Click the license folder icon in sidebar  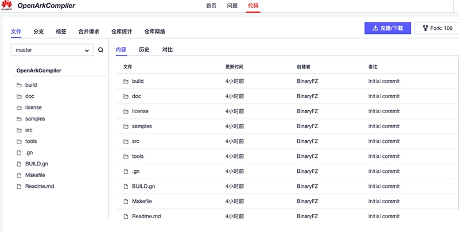[19, 107]
